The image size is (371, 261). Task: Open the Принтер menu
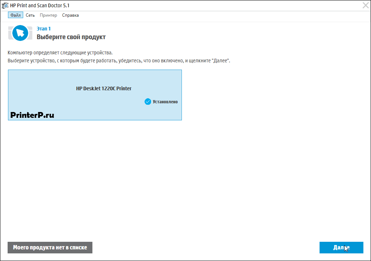tap(48, 15)
